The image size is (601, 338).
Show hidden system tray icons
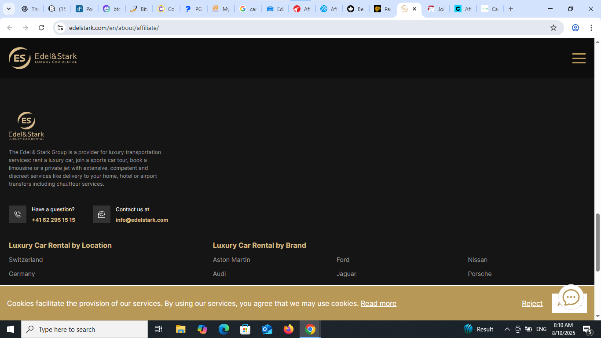click(507, 329)
